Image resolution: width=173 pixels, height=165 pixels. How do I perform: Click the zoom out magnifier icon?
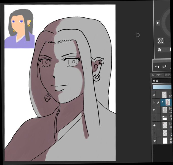click(160, 50)
